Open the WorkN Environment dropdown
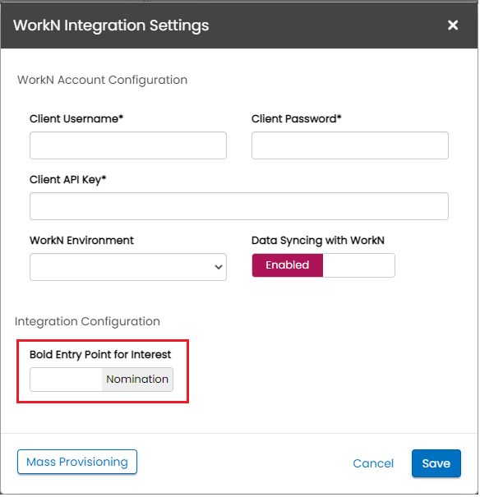Viewport: 480px width, 497px height. coord(128,267)
